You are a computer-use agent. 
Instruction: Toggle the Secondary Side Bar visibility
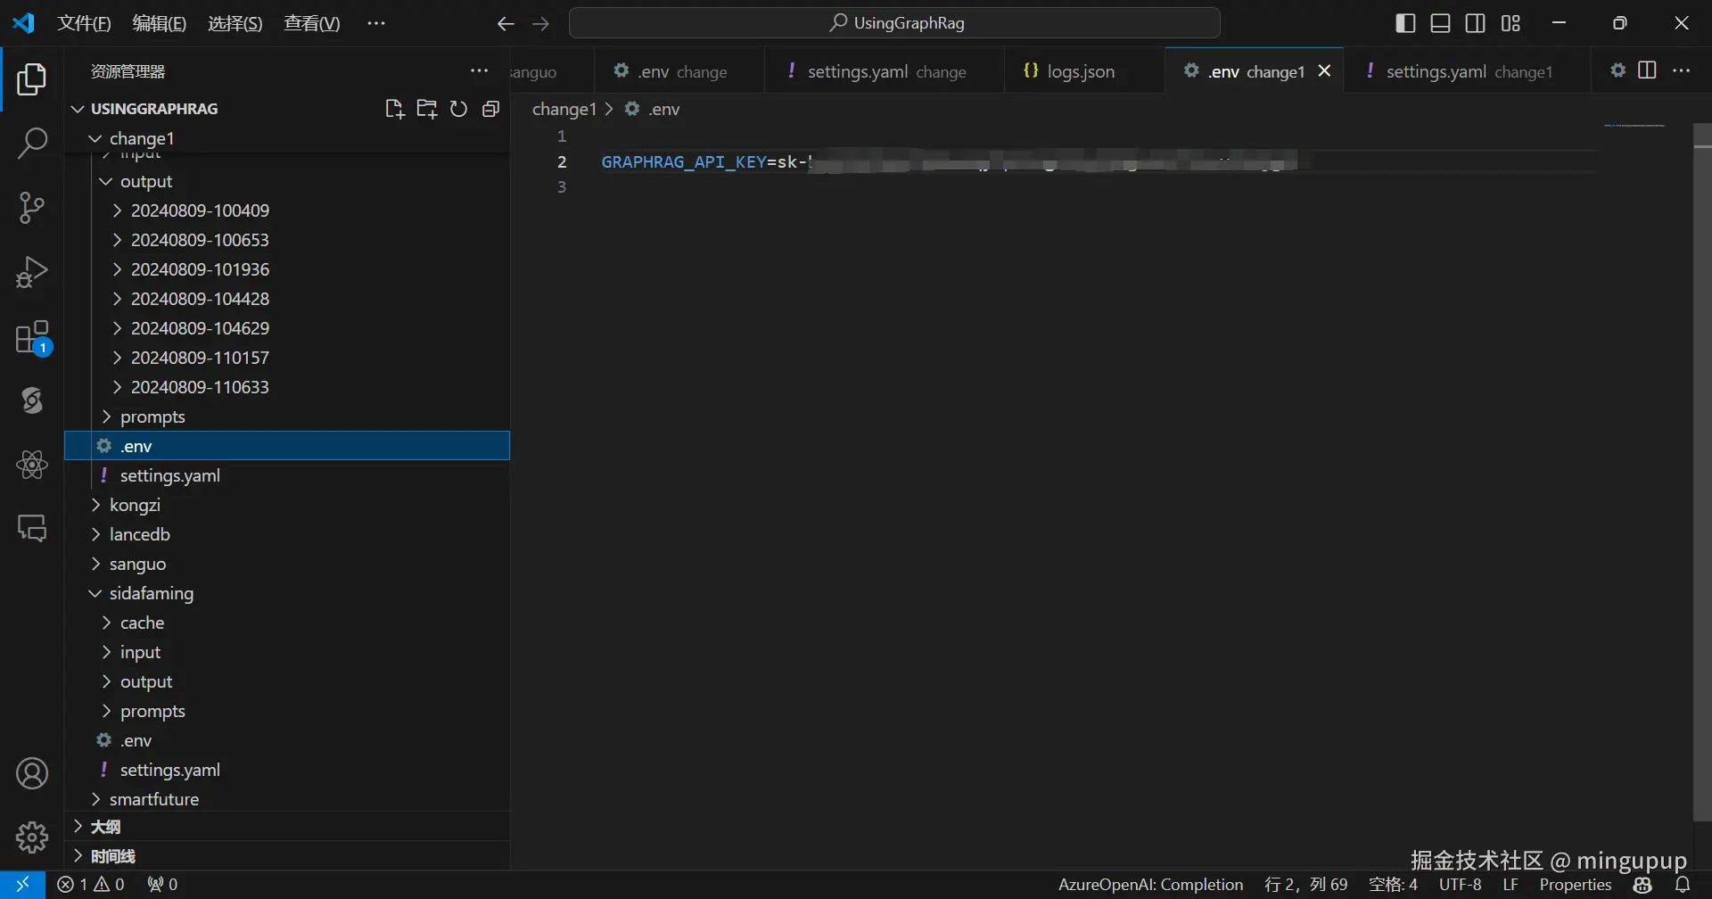1476,23
